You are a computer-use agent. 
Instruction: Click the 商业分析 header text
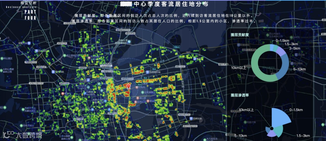pos(28,3)
